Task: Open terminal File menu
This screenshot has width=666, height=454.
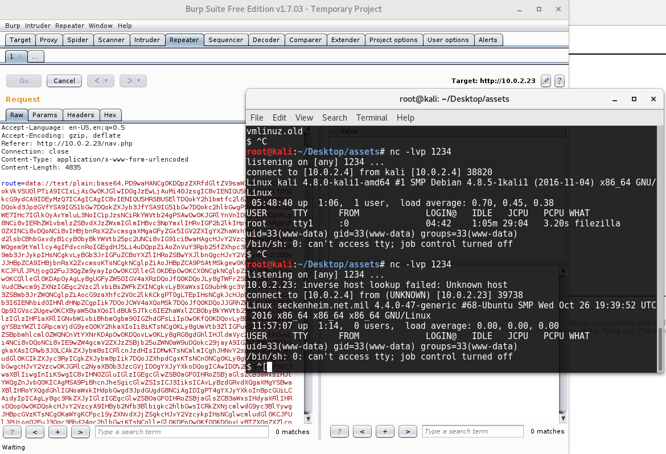Action: click(257, 118)
